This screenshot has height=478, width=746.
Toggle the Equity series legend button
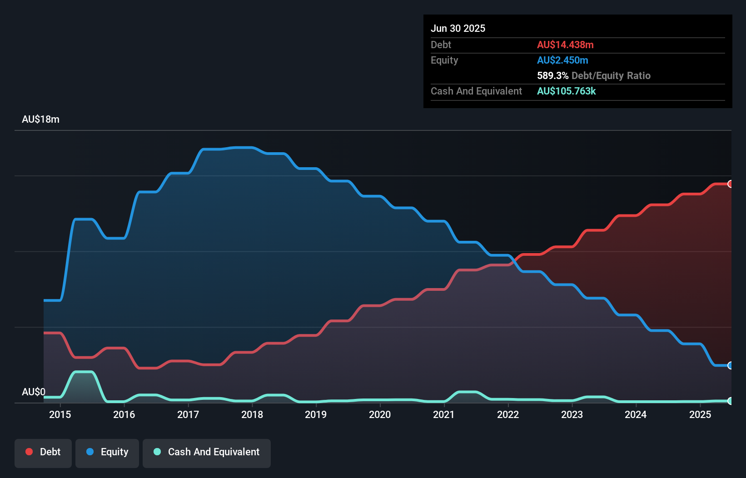pos(107,453)
